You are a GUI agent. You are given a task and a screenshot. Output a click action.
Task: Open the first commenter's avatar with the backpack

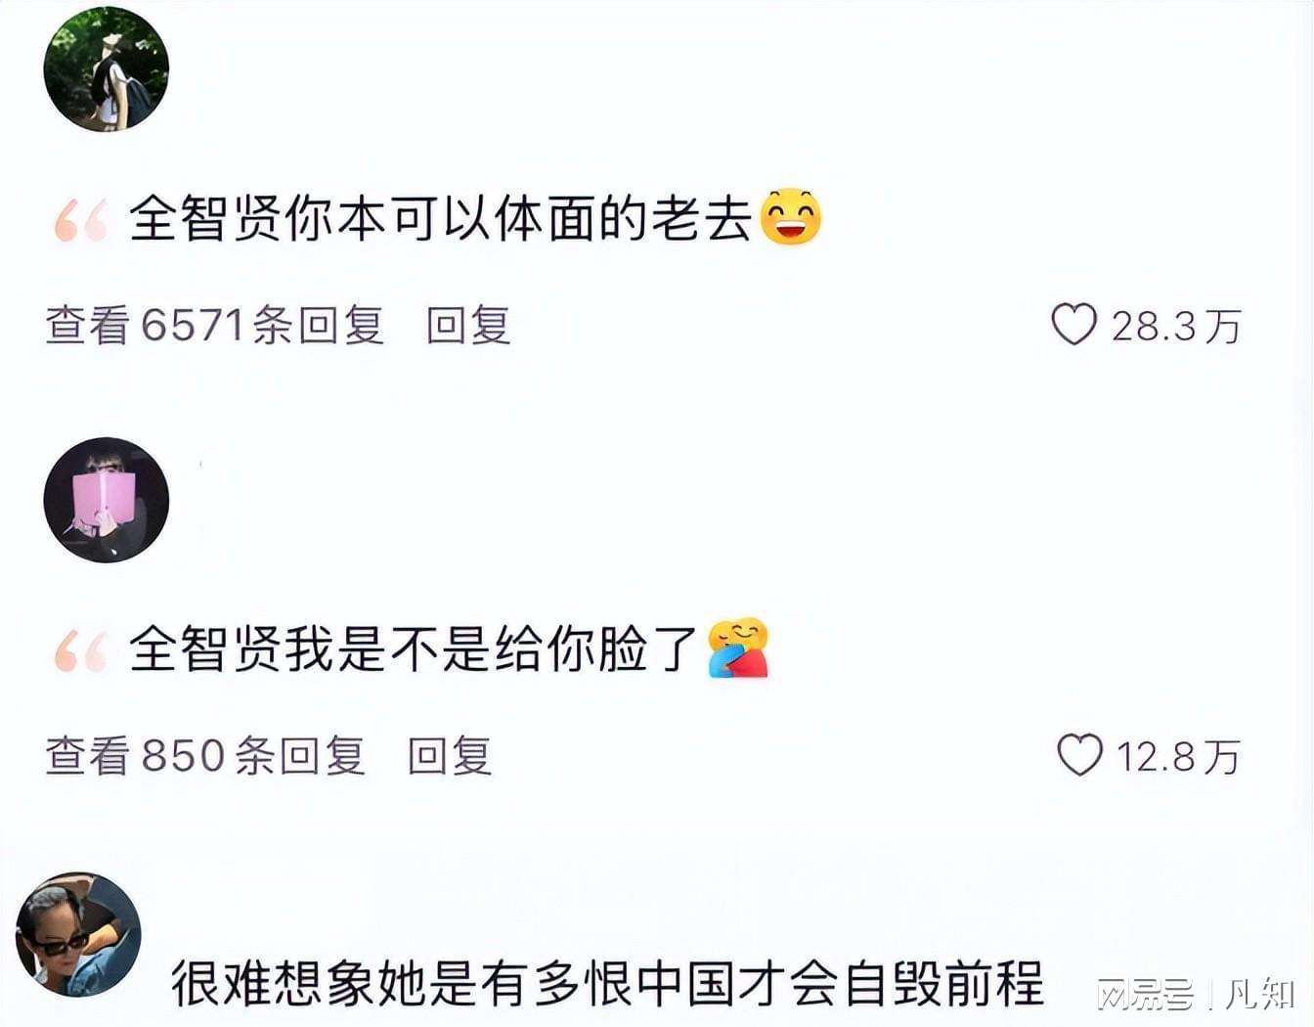point(107,68)
